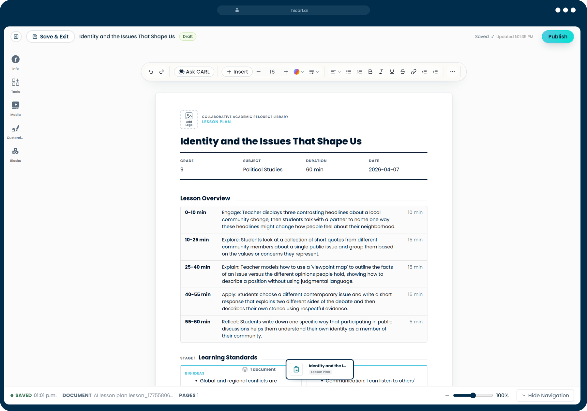Click the 10-25 min Explore row

[304, 247]
